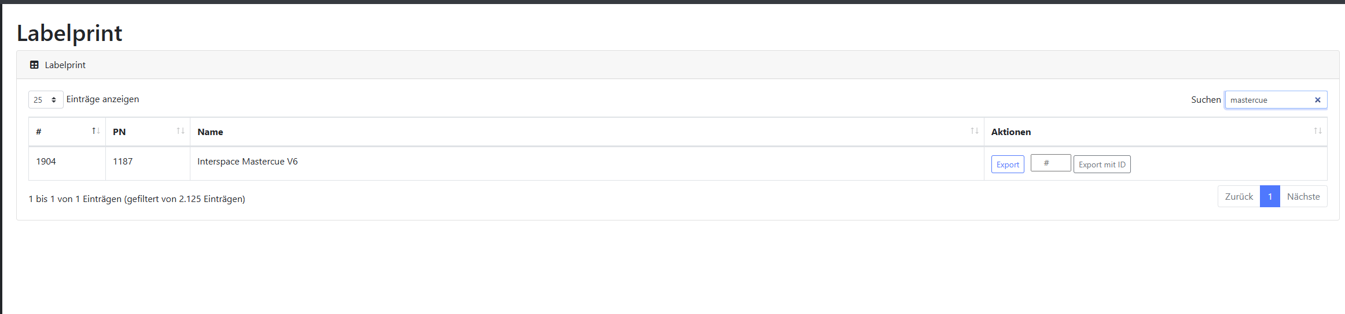Go to the next page with Nächste

(x=1303, y=197)
